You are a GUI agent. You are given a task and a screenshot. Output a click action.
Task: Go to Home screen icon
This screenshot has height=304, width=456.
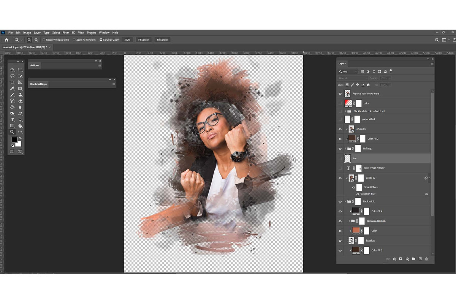pos(6,40)
